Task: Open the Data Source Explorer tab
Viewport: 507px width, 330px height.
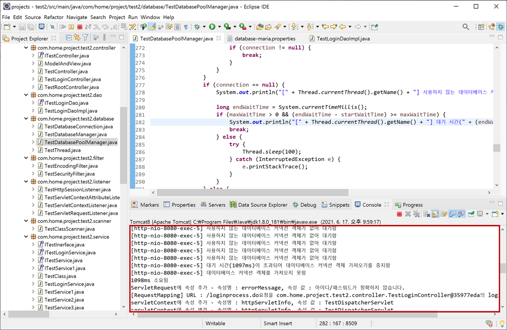Action: click(x=258, y=205)
